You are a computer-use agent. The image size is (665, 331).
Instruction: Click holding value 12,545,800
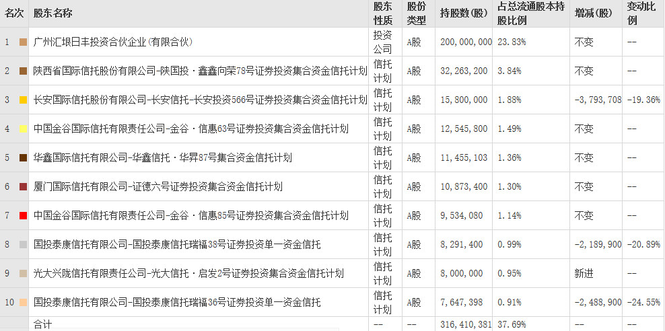tap(464, 129)
